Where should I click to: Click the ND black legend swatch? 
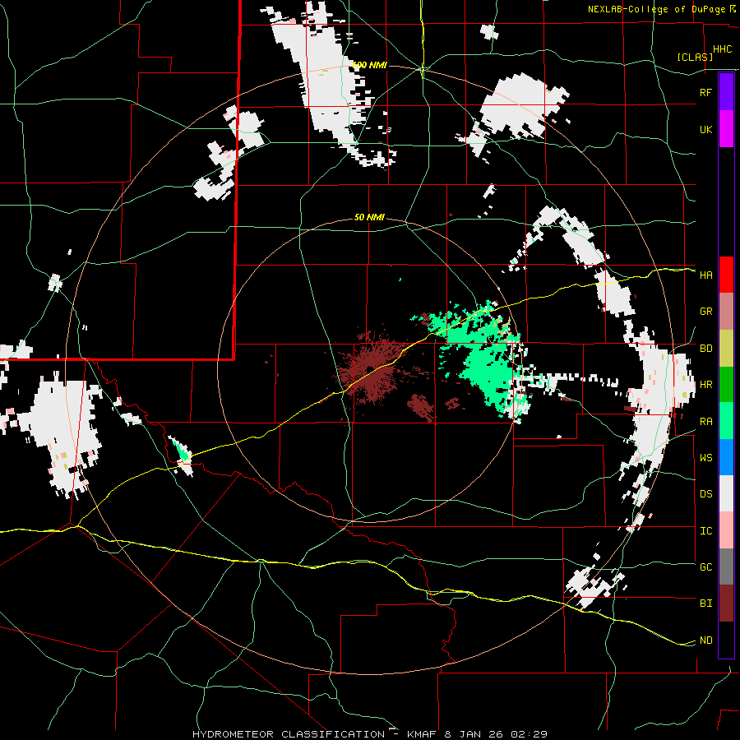(726, 640)
